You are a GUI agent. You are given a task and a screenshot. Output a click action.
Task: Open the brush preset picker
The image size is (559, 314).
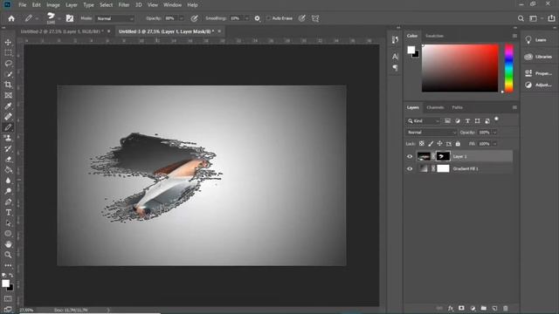point(52,18)
